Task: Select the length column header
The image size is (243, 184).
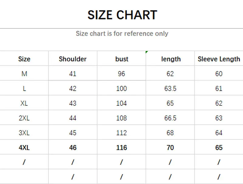Action: [171, 59]
